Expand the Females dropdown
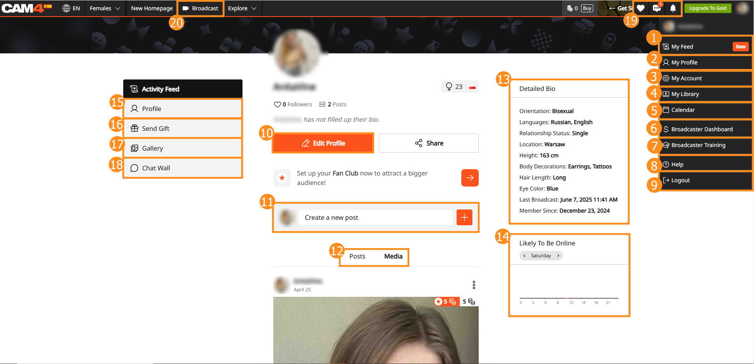The image size is (754, 364). pyautogui.click(x=105, y=8)
